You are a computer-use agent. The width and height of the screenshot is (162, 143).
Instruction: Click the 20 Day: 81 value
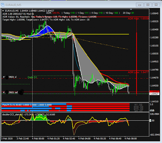pos(128,13)
